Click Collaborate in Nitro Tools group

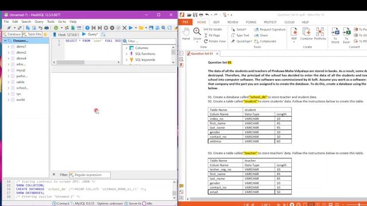(x=265, y=41)
